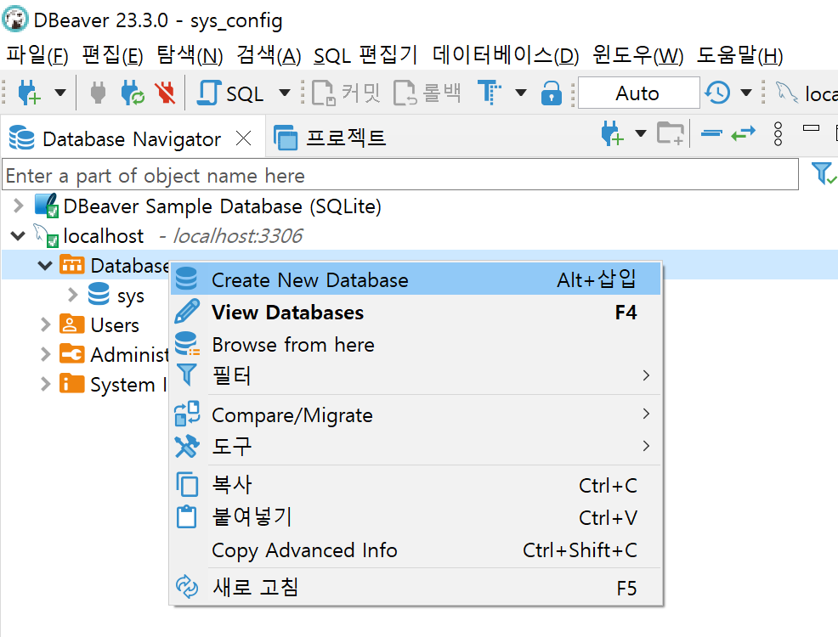This screenshot has height=637, width=838.
Task: Click the transaction mode T icon
Action: (x=489, y=93)
